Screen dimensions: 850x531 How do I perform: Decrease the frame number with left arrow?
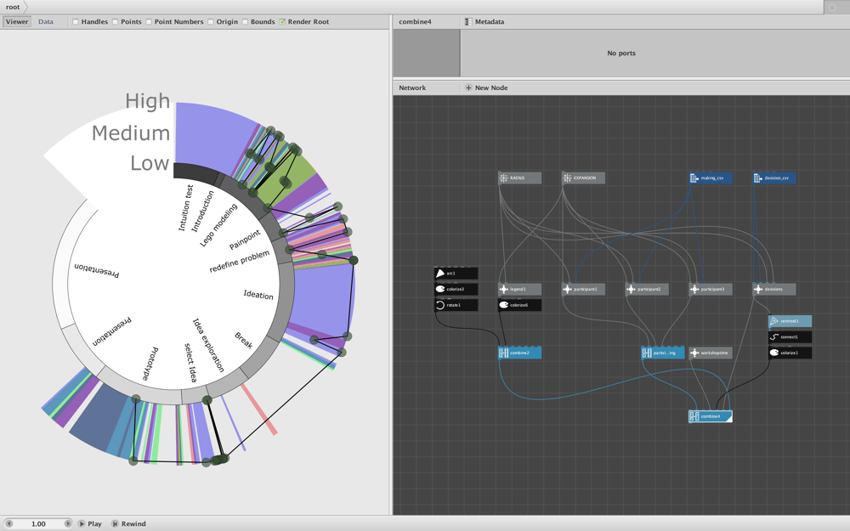(8, 524)
